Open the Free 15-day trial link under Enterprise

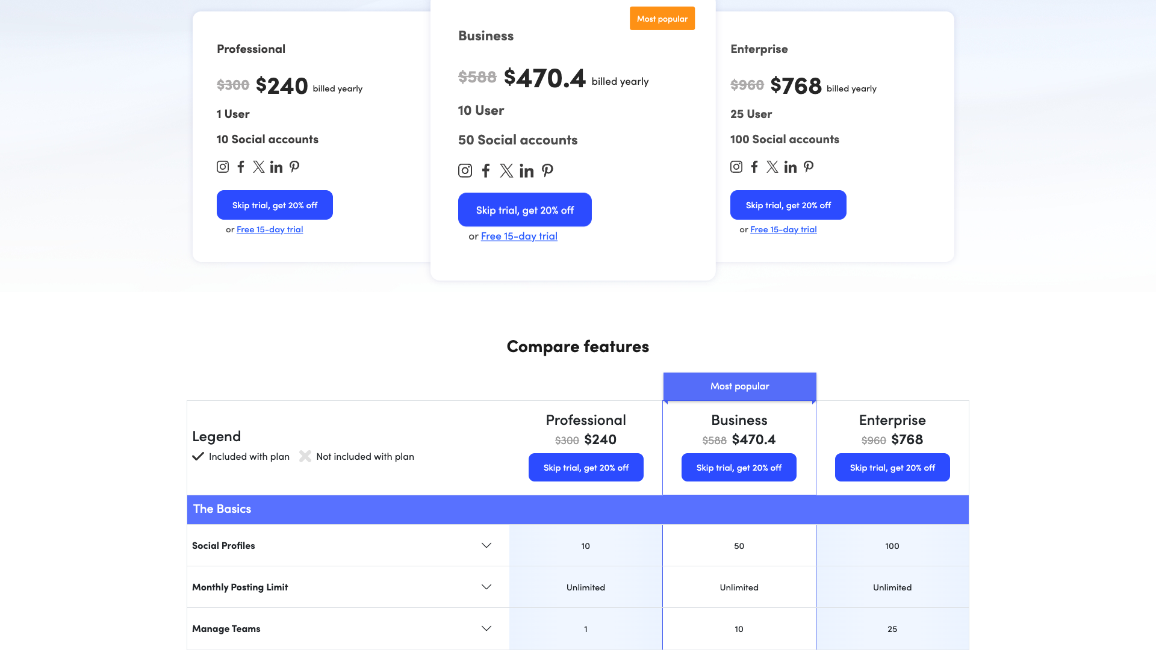click(x=783, y=229)
